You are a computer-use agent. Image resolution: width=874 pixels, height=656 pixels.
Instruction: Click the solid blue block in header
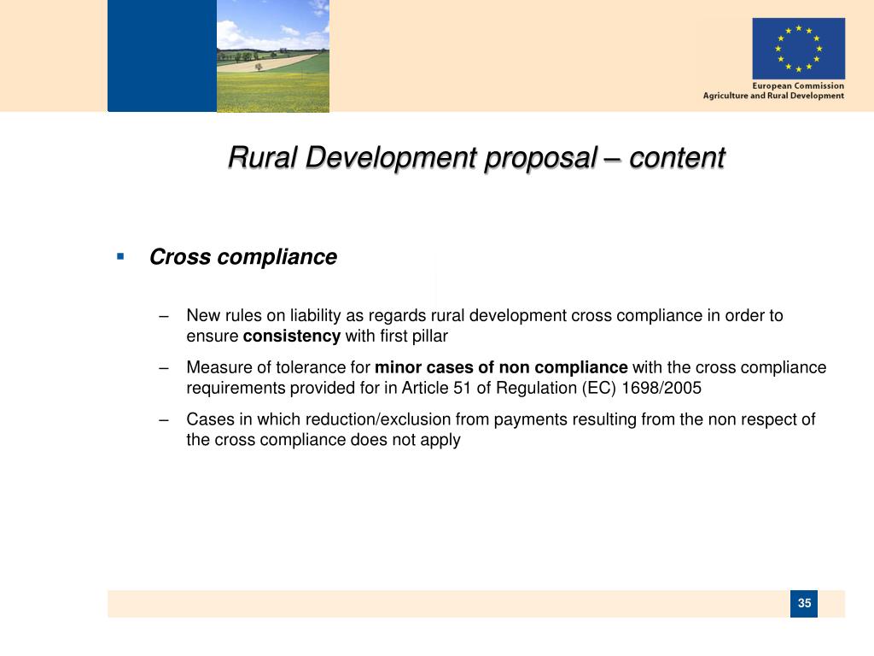coord(162,56)
